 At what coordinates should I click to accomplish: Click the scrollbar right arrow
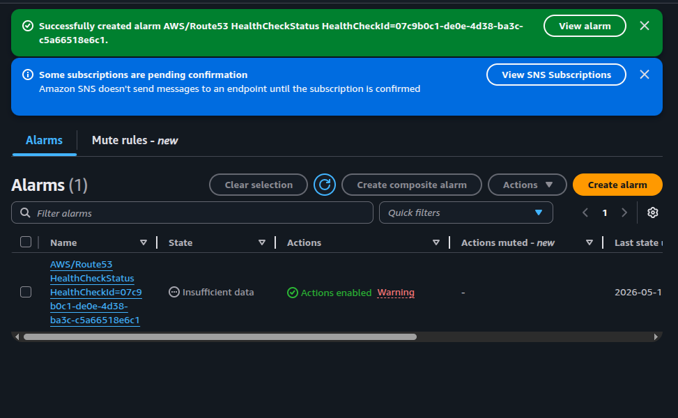(656, 336)
